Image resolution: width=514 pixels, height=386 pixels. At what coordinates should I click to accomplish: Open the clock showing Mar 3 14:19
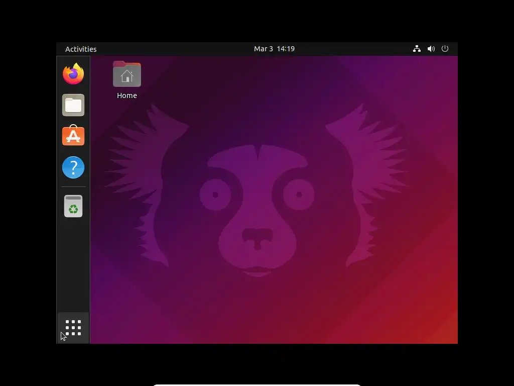274,49
